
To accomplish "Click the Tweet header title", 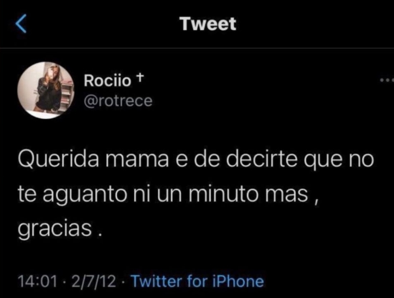I will (209, 24).
